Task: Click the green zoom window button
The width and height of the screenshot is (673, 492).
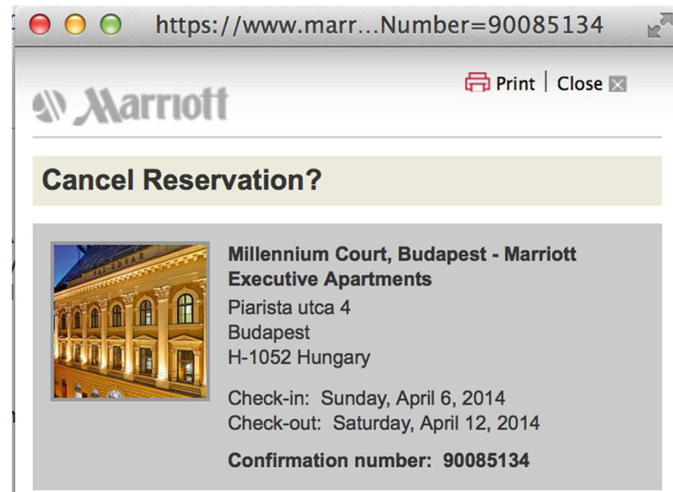Action: 111,24
